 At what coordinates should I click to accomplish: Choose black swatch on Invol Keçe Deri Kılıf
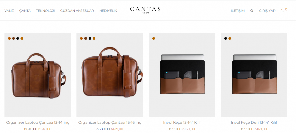pyautogui.click(x=226, y=38)
